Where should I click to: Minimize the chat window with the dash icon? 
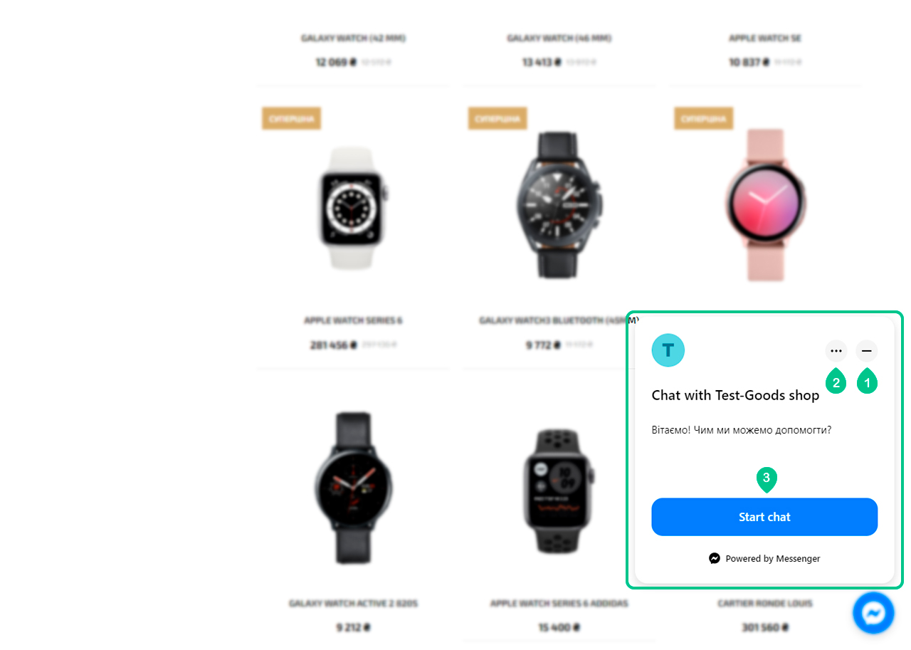[x=867, y=351]
